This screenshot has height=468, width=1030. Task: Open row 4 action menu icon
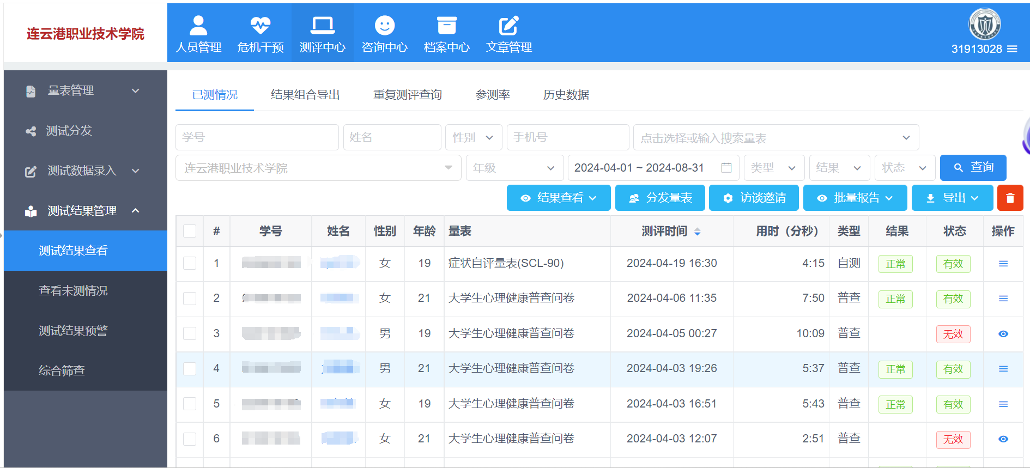pos(1003,369)
